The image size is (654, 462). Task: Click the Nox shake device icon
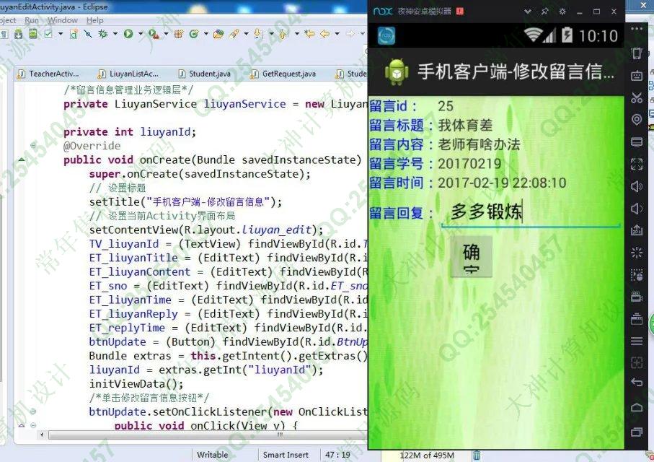pos(637,53)
